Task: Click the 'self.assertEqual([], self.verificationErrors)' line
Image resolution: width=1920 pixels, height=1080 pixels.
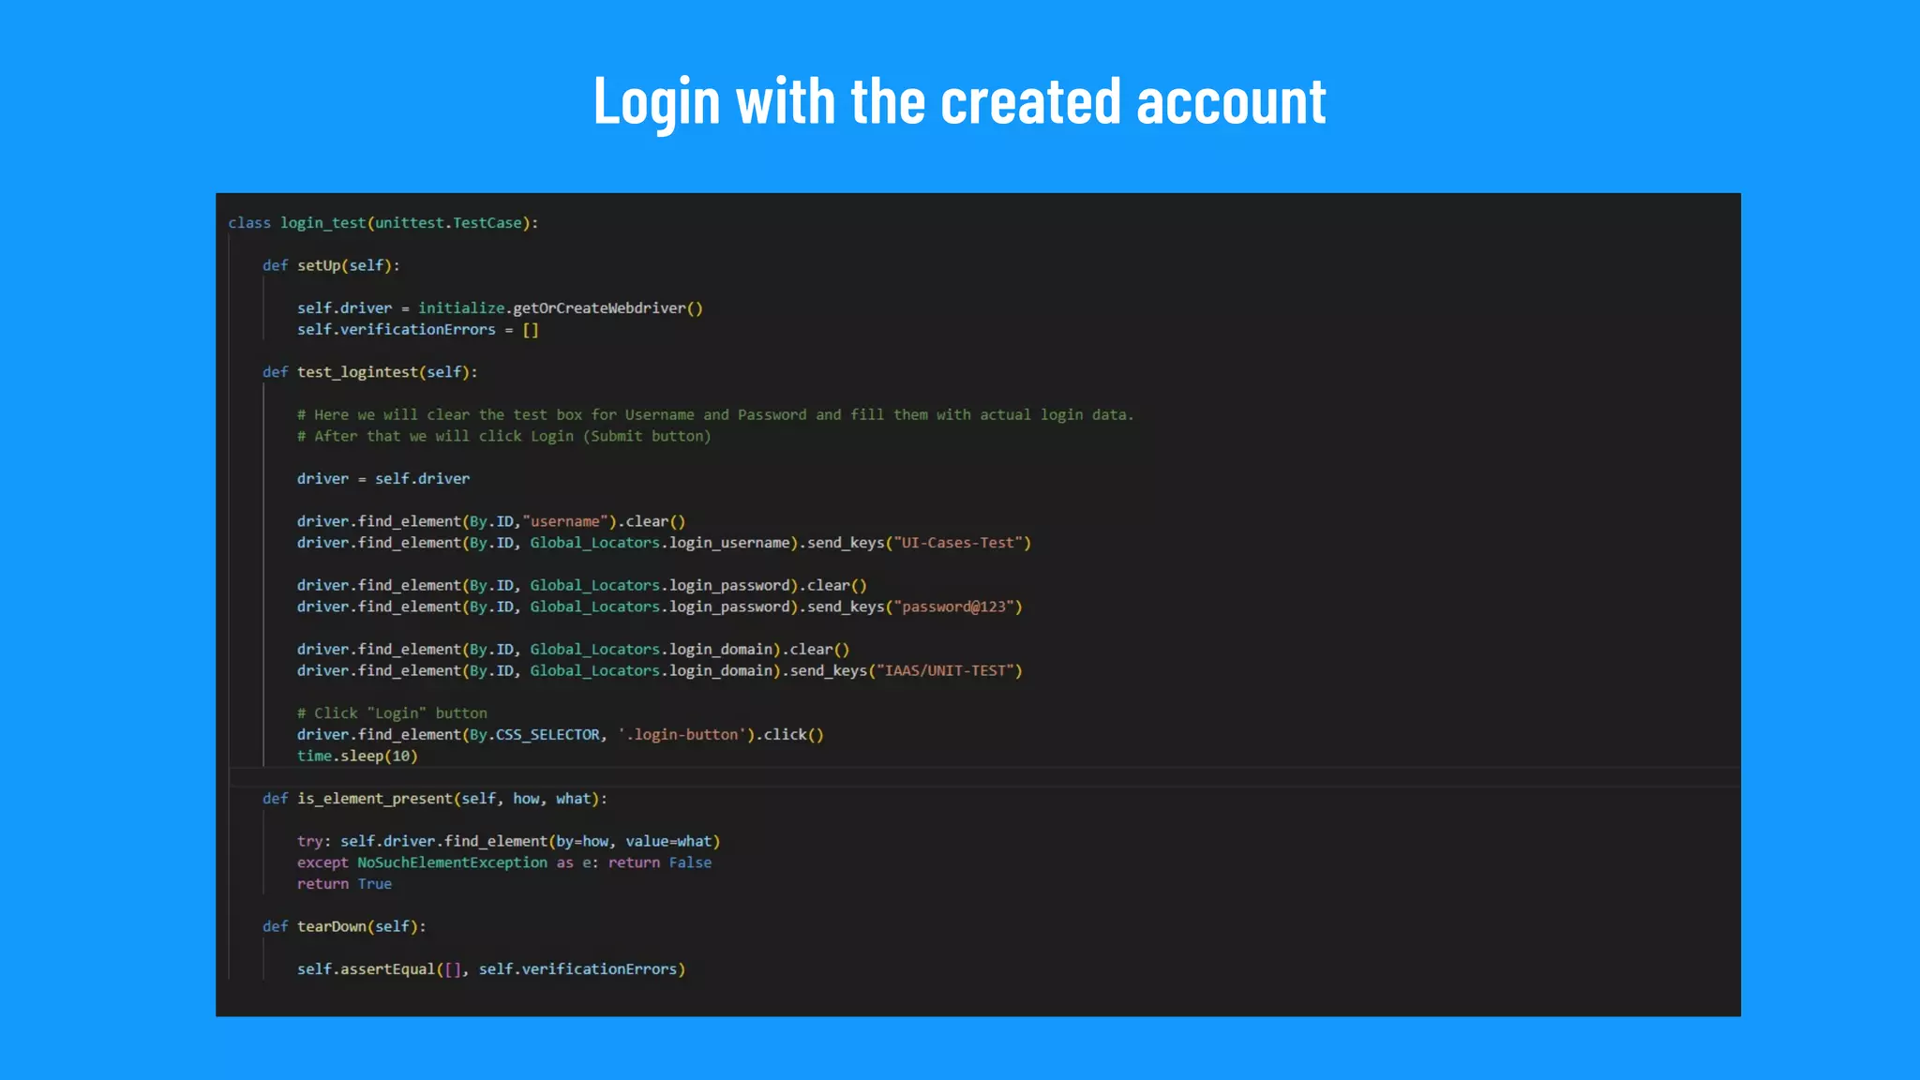Action: [x=491, y=968]
